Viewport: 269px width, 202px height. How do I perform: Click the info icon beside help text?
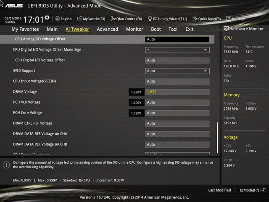coord(6,165)
